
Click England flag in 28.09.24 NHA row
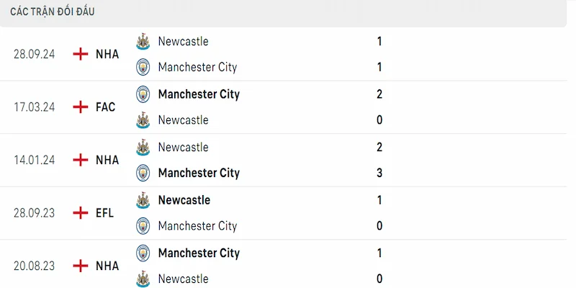81,54
